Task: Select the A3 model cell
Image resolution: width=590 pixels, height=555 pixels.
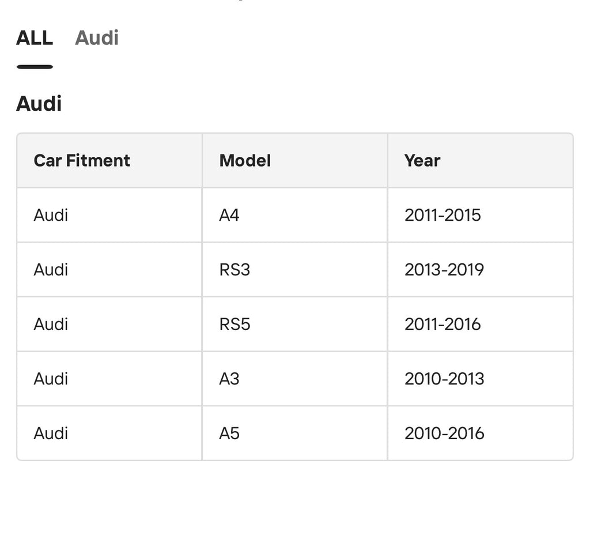Action: pyautogui.click(x=228, y=379)
